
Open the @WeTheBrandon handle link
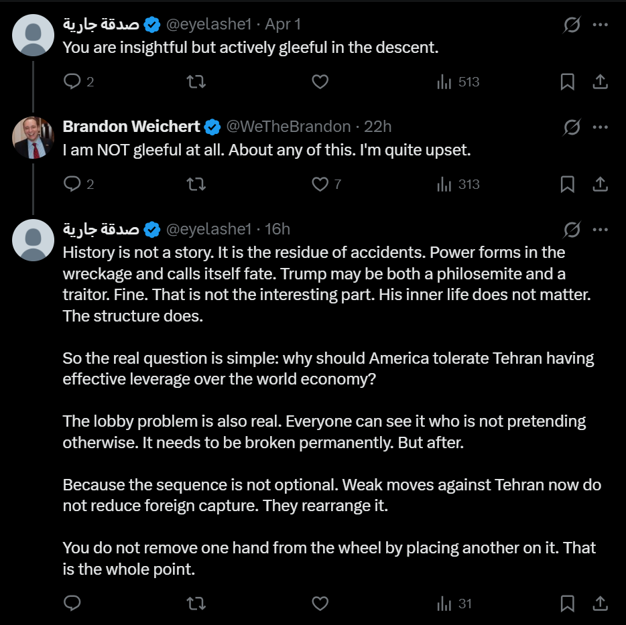coord(288,127)
